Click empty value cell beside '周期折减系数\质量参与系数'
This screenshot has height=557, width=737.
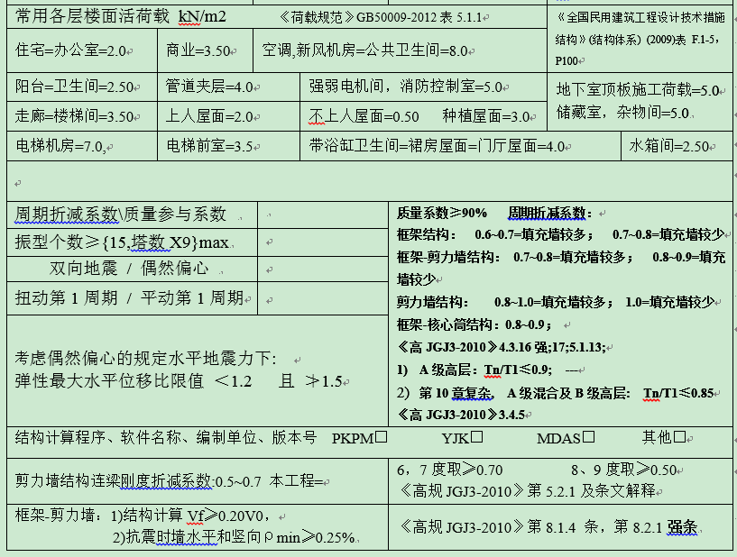tap(323, 215)
